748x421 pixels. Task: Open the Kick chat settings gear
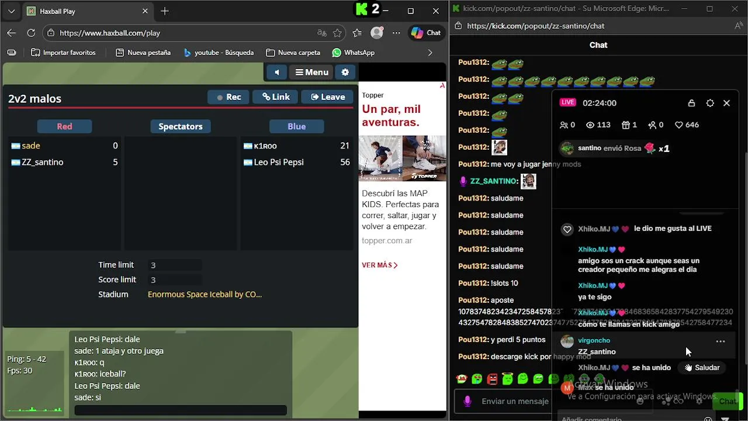(x=699, y=401)
